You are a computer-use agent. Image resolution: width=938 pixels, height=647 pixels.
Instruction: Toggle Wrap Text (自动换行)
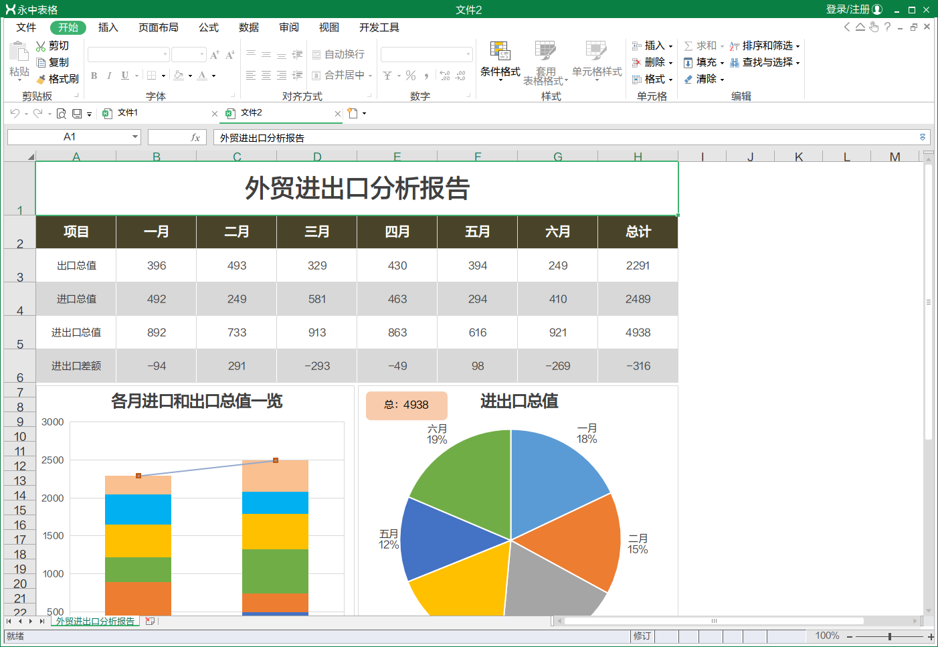(x=339, y=54)
